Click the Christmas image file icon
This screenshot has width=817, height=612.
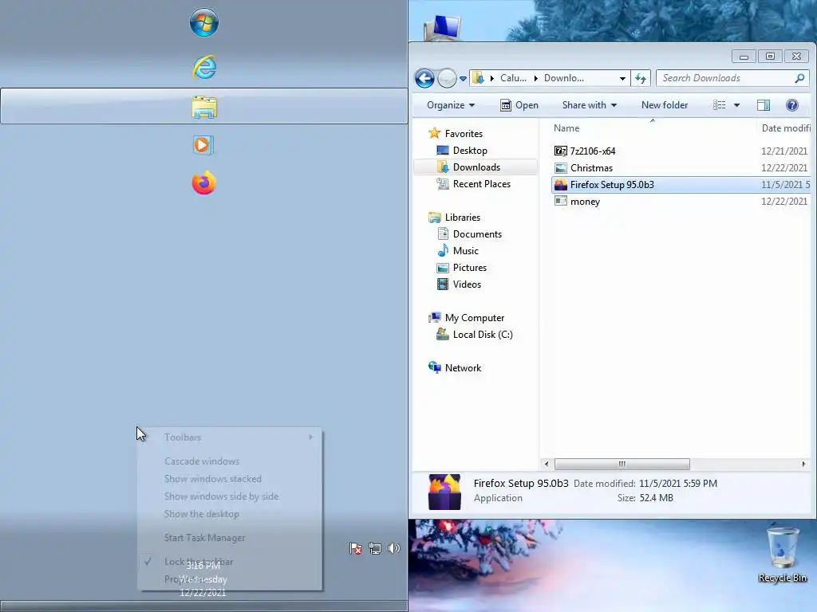[561, 167]
